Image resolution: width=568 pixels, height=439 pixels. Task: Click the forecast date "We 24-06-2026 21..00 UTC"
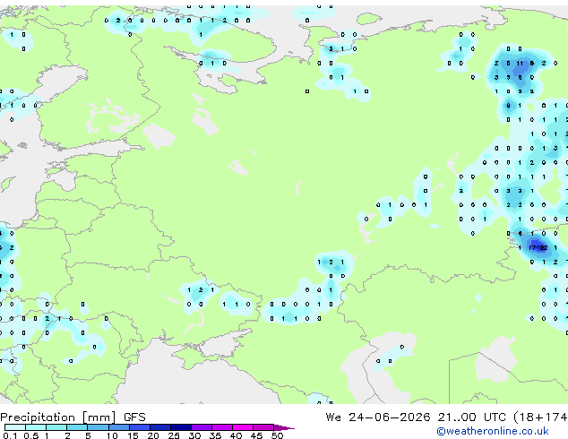[x=416, y=417]
